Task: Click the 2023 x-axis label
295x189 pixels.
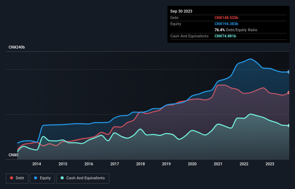Action: 270,164
